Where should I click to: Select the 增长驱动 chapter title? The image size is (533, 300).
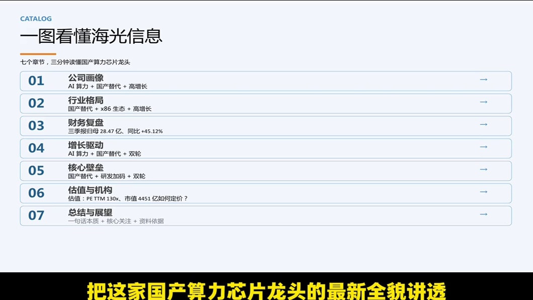pyautogui.click(x=86, y=145)
